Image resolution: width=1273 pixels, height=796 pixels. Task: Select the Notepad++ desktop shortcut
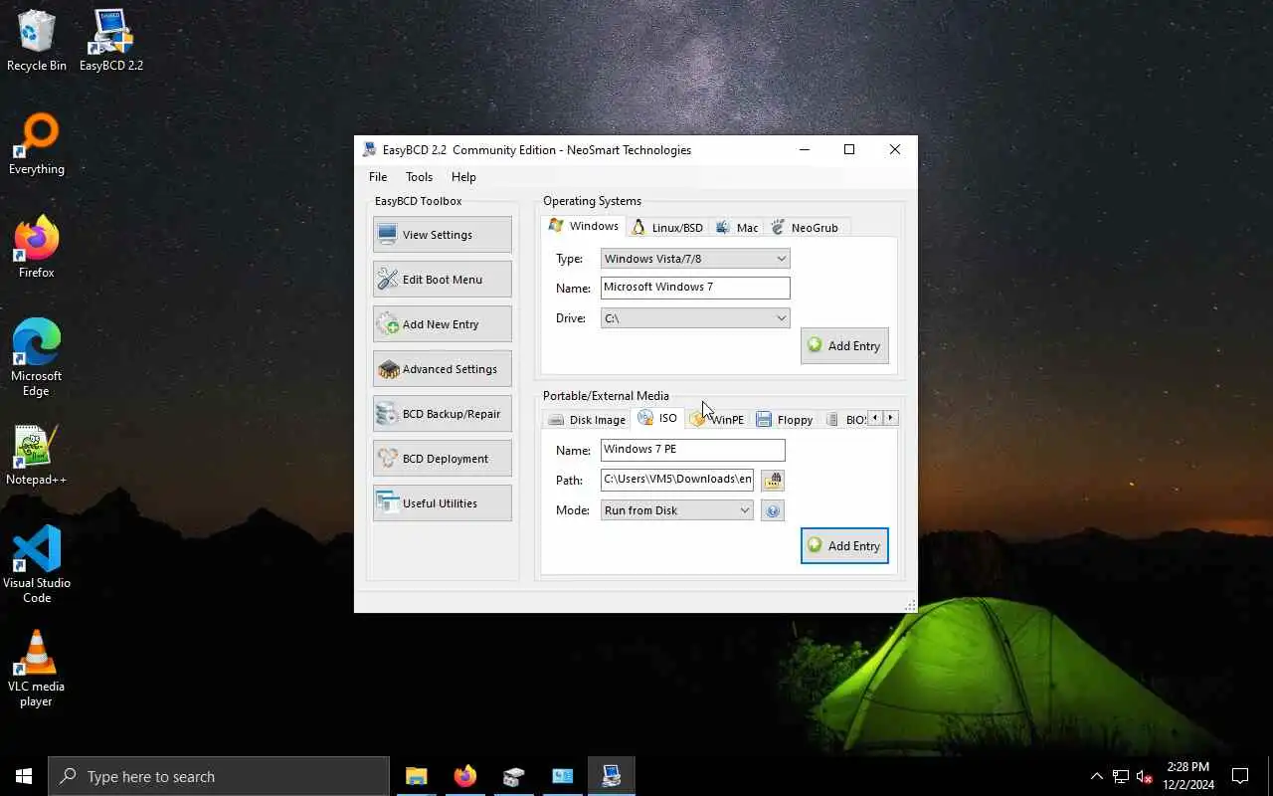37,456
